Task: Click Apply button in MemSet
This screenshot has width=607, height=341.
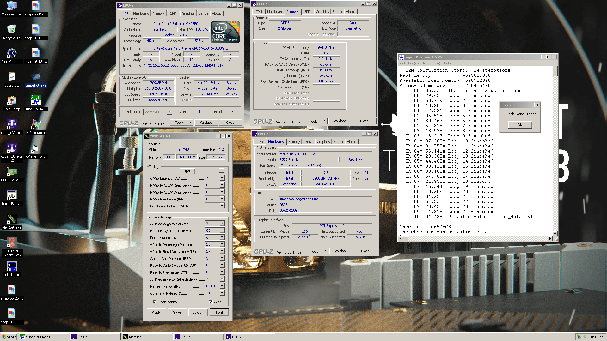Action: (156, 312)
